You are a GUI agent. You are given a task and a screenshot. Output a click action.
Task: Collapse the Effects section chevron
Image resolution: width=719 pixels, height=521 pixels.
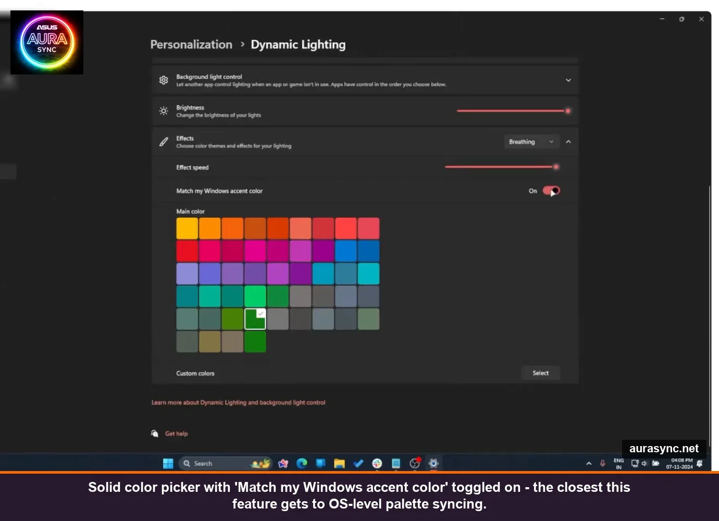tap(568, 141)
